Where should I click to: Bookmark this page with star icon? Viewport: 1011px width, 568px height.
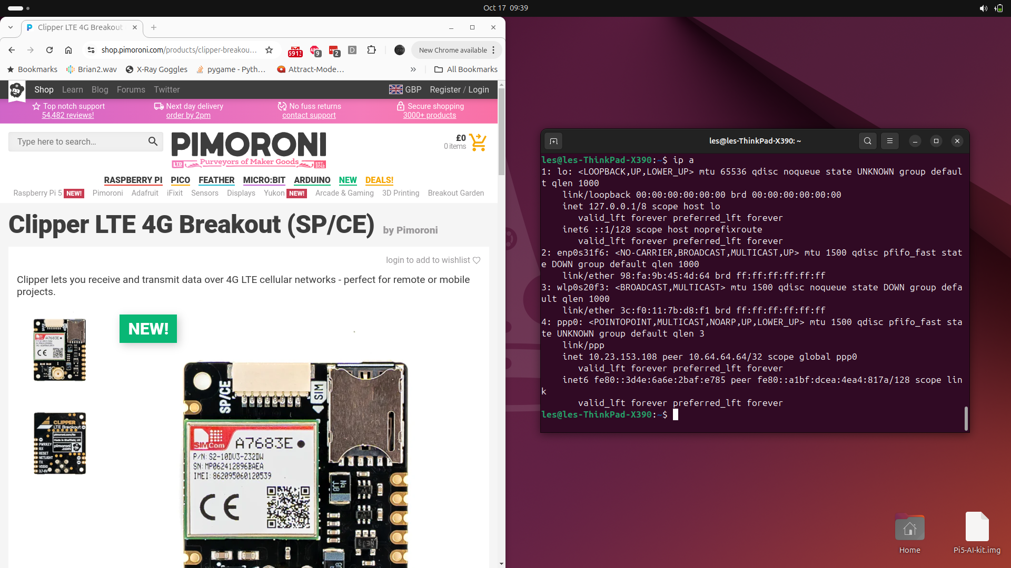click(269, 50)
